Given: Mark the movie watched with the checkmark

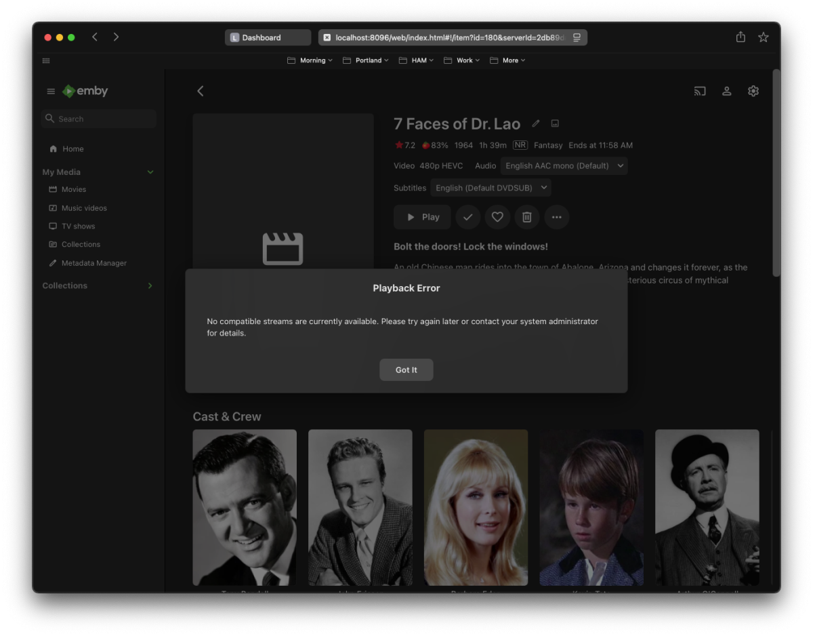Looking at the screenshot, I should point(467,217).
